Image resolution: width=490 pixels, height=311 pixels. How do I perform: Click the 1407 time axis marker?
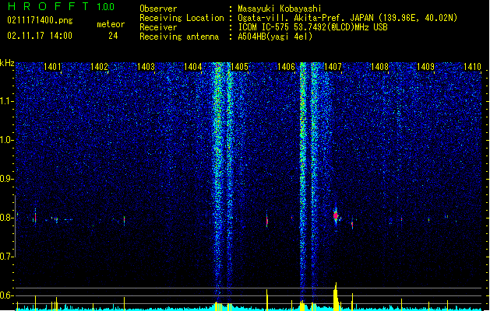(333, 67)
